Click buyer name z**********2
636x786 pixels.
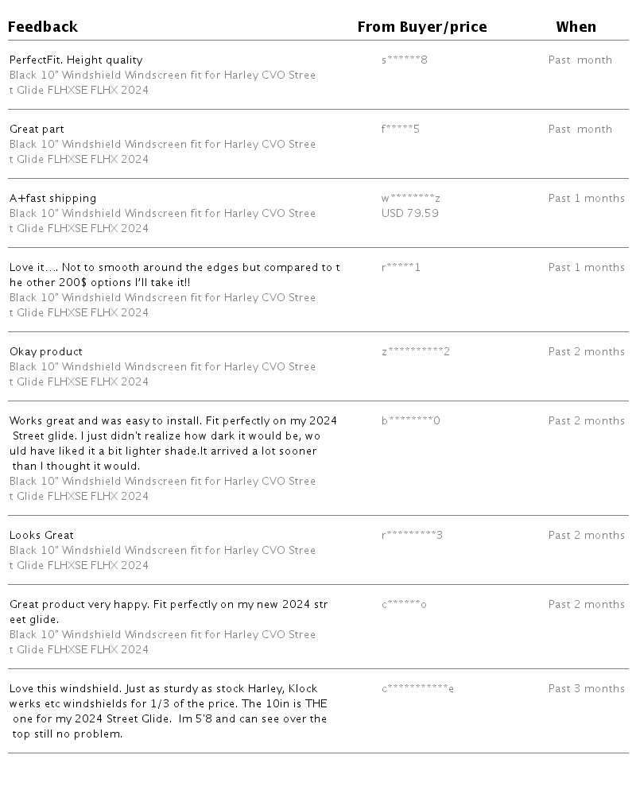(415, 352)
